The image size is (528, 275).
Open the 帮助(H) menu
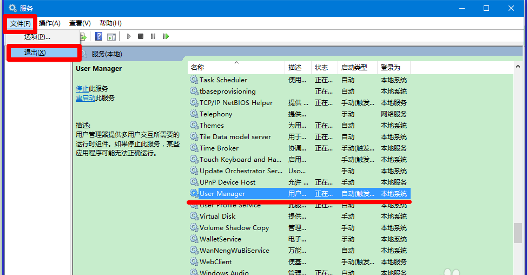pyautogui.click(x=110, y=23)
